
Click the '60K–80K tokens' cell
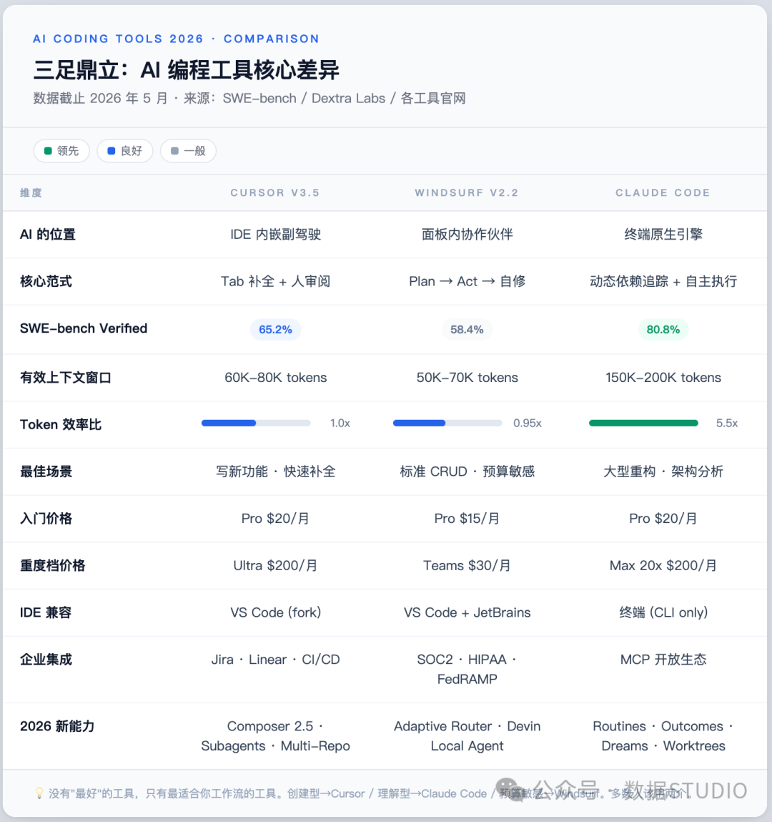click(275, 378)
